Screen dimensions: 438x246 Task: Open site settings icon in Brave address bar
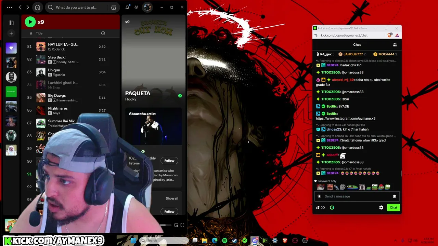(x=316, y=35)
